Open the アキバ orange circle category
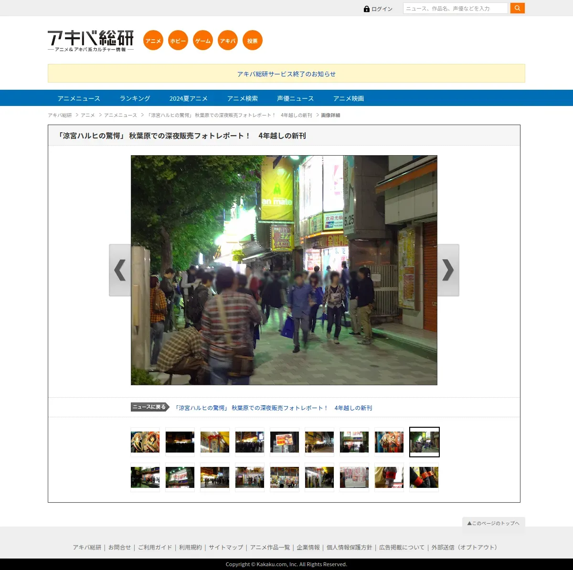Image resolution: width=573 pixels, height=570 pixels. 228,40
